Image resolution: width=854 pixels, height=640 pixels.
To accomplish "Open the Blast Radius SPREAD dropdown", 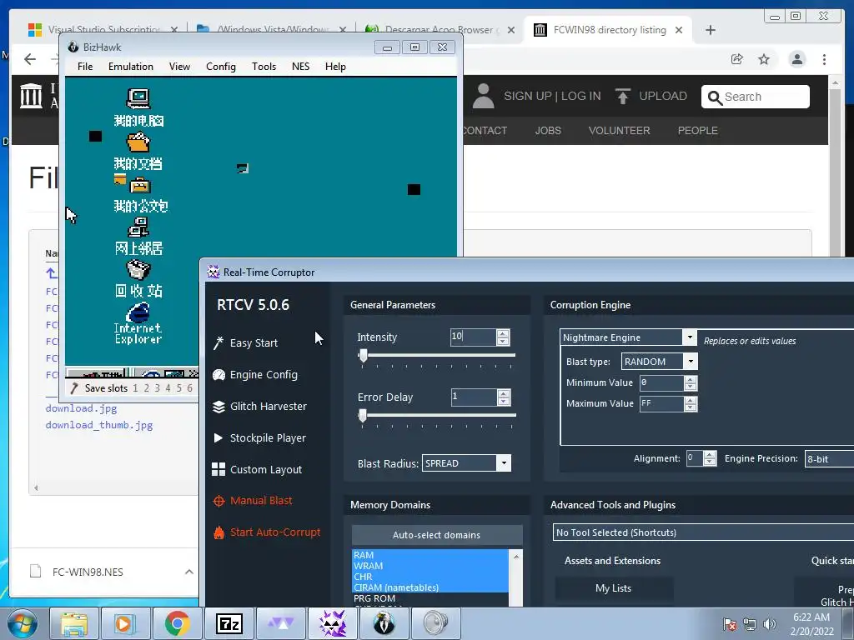I will [x=504, y=463].
